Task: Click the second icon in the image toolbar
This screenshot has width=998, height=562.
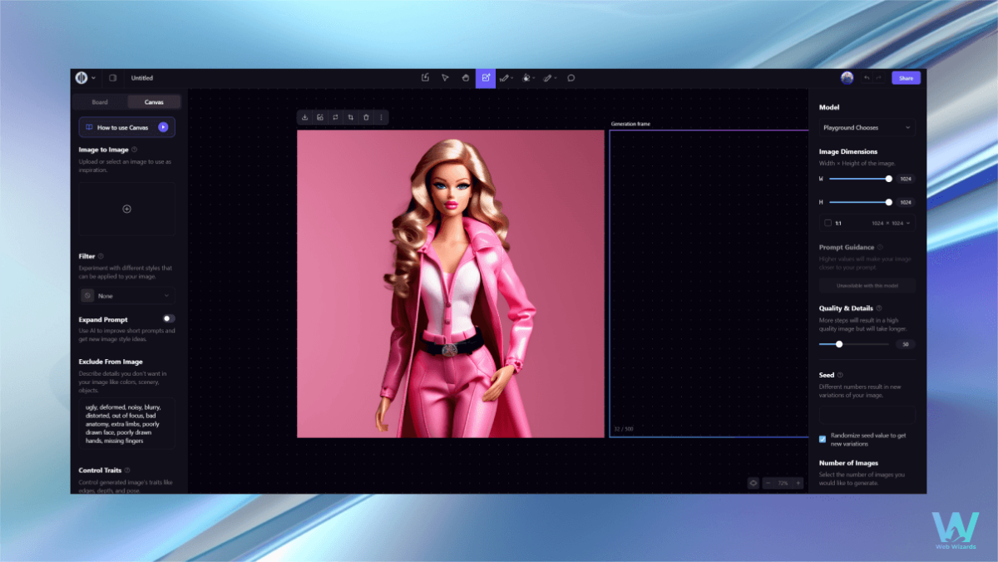Action: [x=320, y=117]
